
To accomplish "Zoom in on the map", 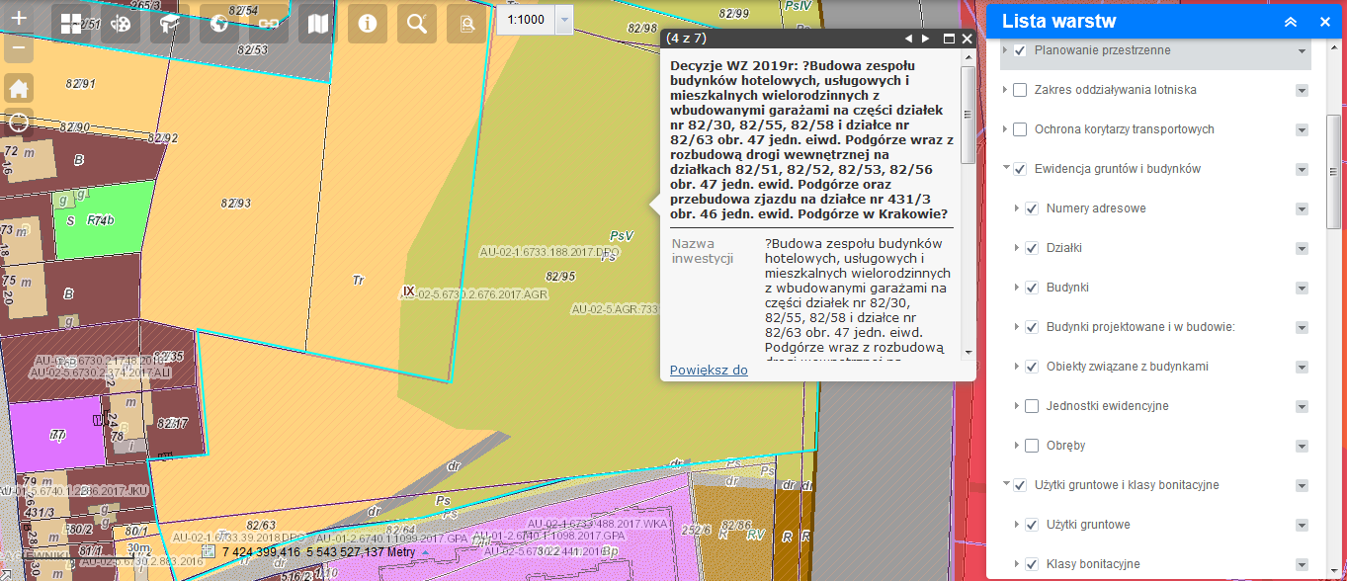I will [19, 18].
